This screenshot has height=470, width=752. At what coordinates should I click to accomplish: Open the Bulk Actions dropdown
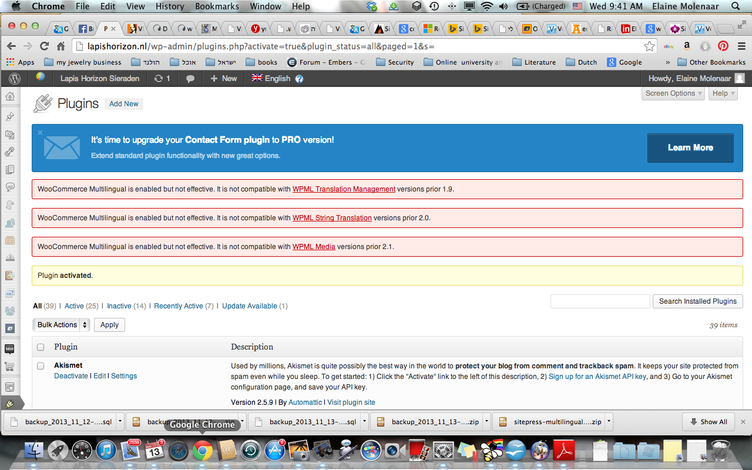[x=61, y=325]
